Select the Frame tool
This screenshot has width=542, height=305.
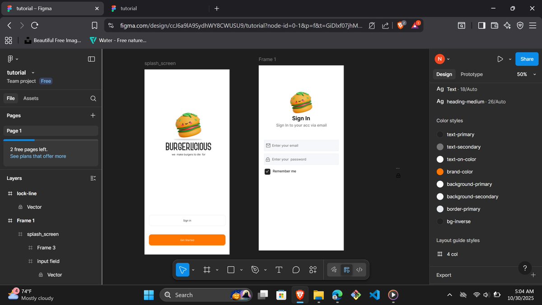[207, 269]
